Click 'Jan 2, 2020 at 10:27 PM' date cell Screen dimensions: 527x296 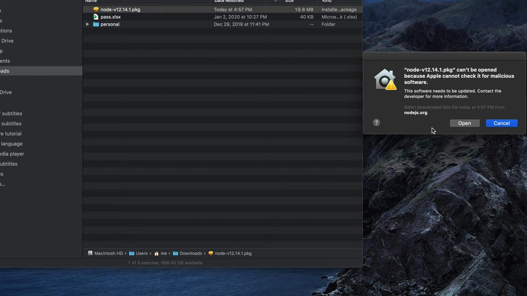coord(240,17)
